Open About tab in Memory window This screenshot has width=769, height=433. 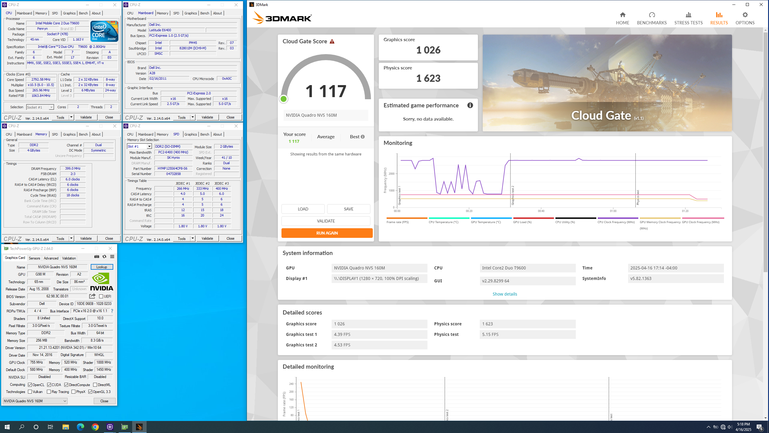point(96,134)
